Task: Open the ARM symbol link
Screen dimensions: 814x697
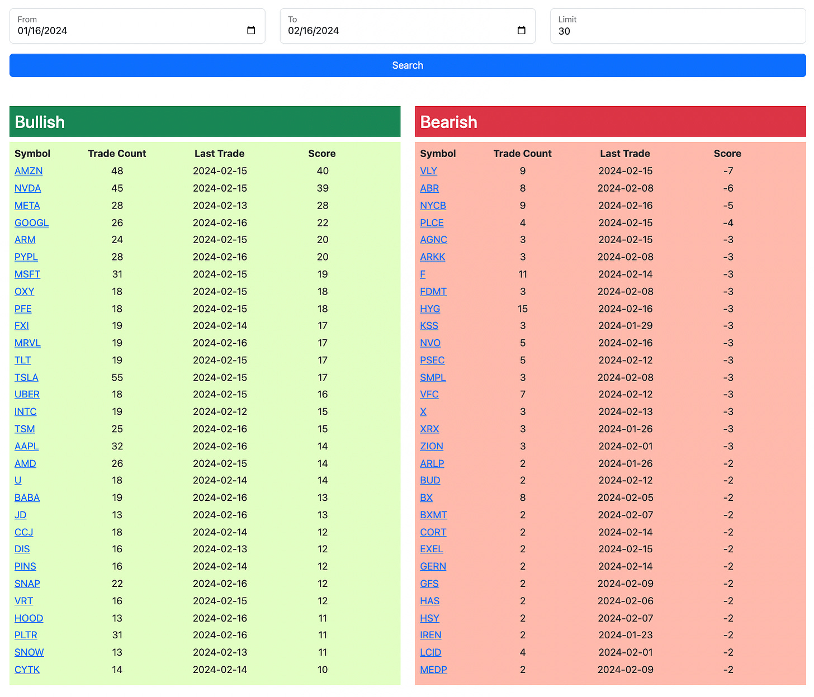Action: (x=25, y=240)
